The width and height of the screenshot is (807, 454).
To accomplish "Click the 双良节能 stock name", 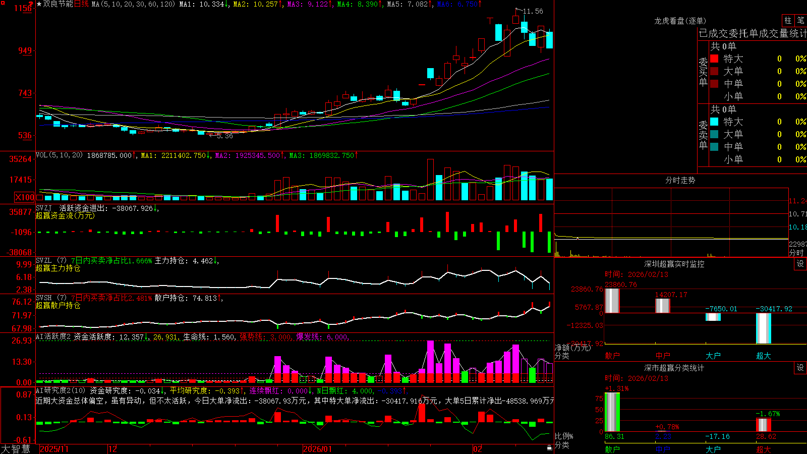I will click(x=58, y=4).
